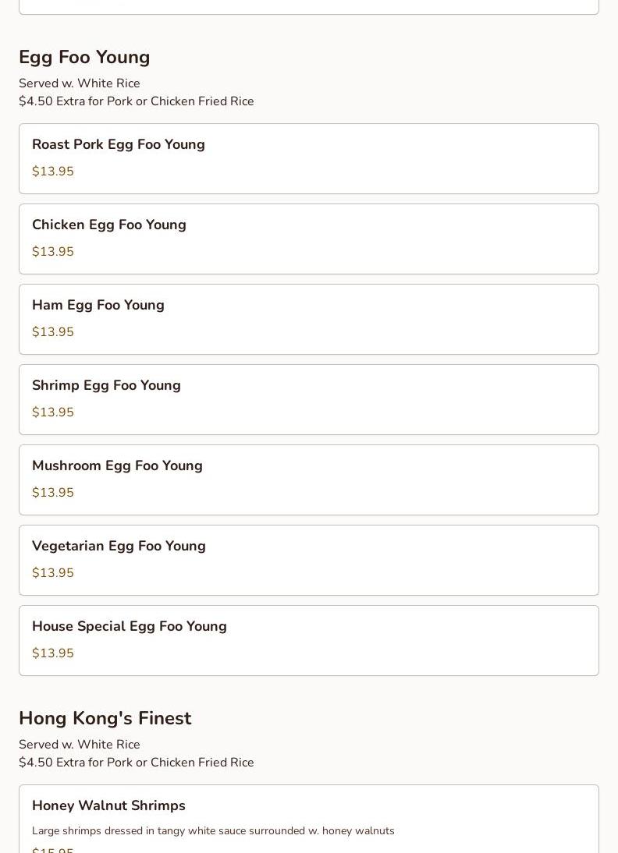This screenshot has width=618, height=853.
Task: Click the price under Mushroom Egg Foo Young
Action: [53, 493]
